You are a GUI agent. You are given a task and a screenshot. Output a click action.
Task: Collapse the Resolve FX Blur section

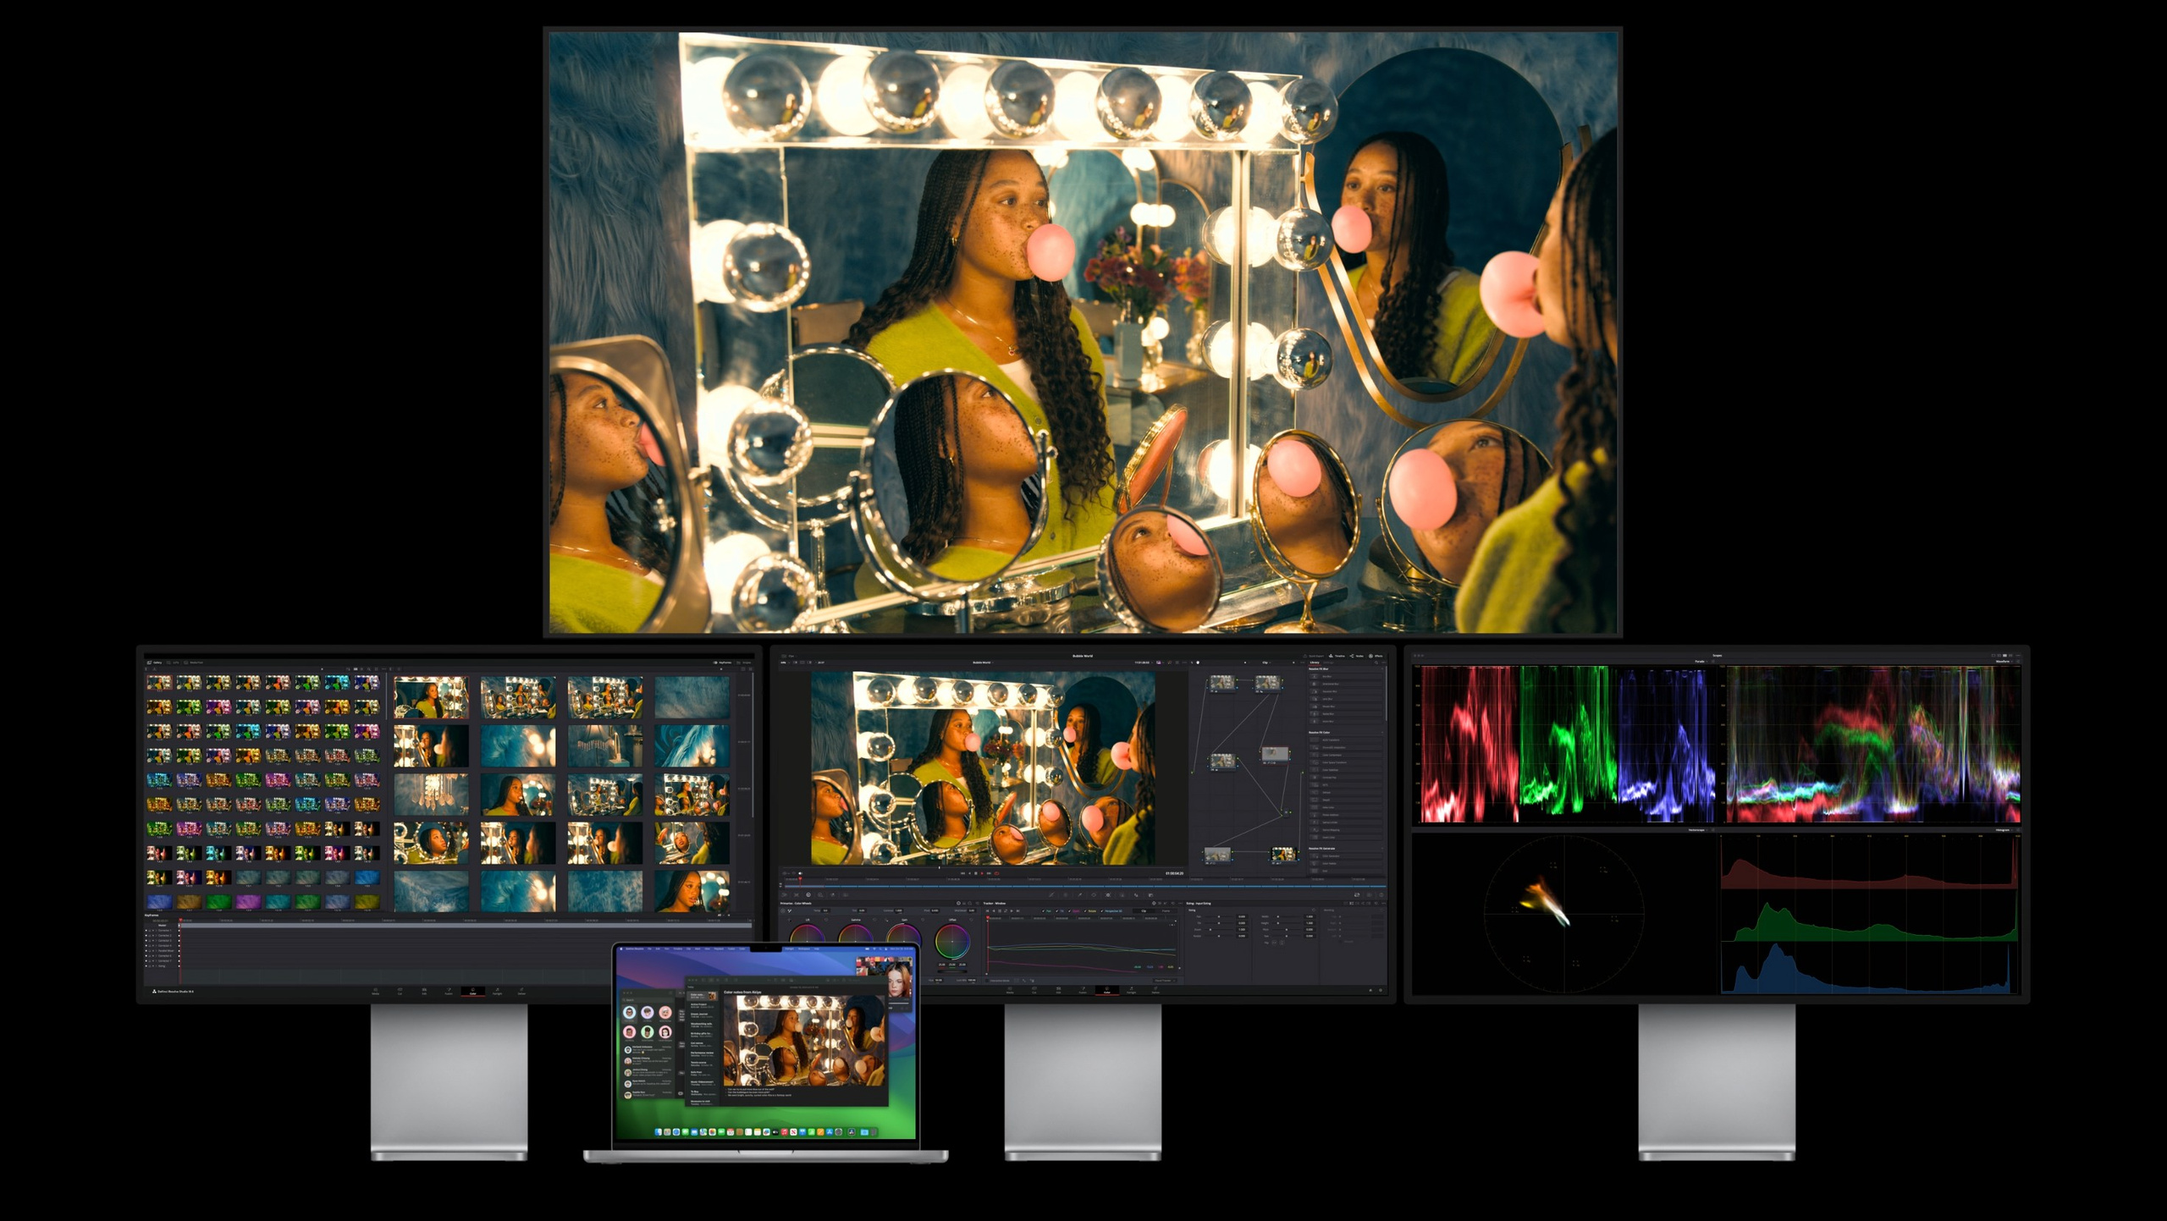pyautogui.click(x=1381, y=669)
